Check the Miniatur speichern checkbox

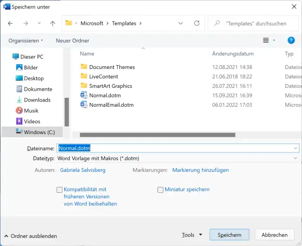pyautogui.click(x=160, y=190)
